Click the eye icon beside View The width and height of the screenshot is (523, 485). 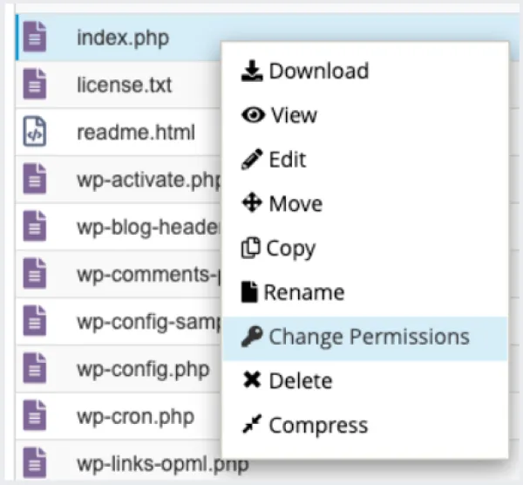click(x=253, y=115)
